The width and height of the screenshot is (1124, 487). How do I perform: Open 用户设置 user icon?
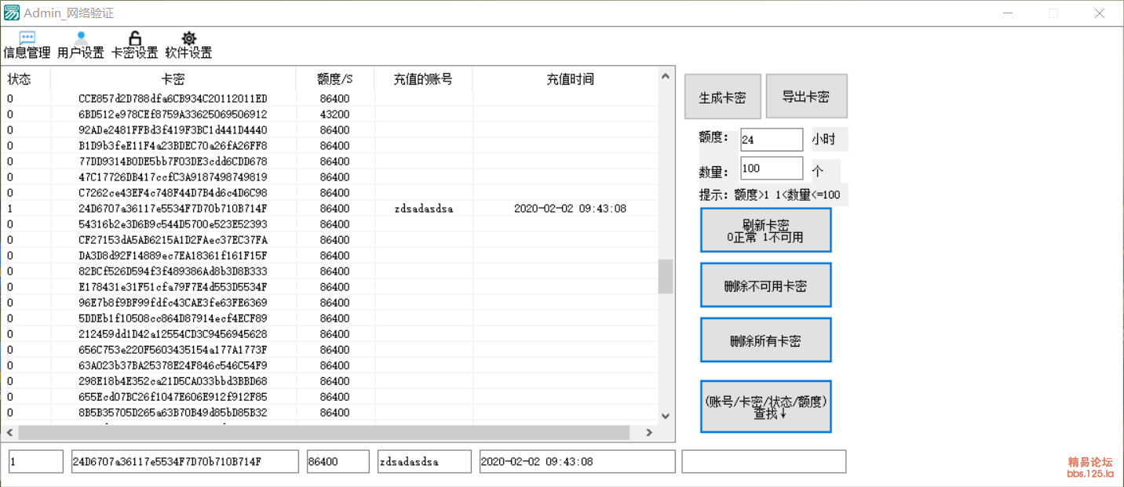point(81,38)
